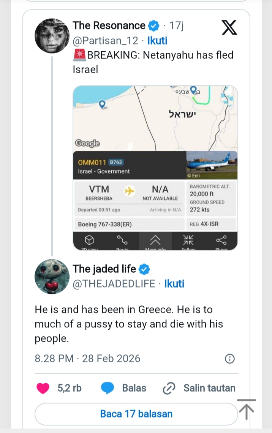Click the 3D view cube icon
Screen dimensions: 272x433
click(x=89, y=240)
